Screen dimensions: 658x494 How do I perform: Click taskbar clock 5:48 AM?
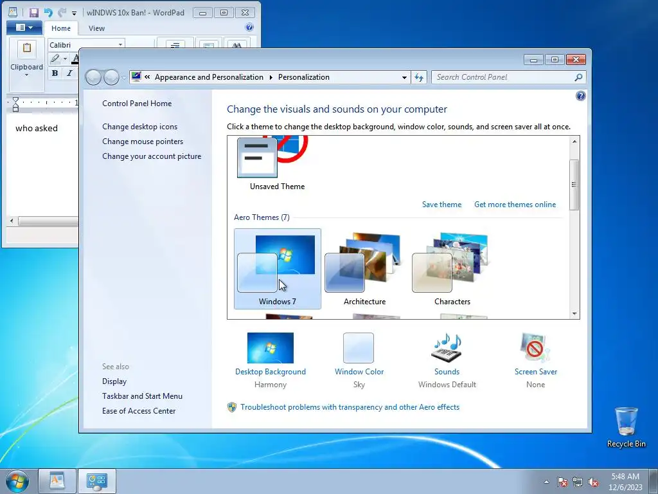pyautogui.click(x=625, y=482)
